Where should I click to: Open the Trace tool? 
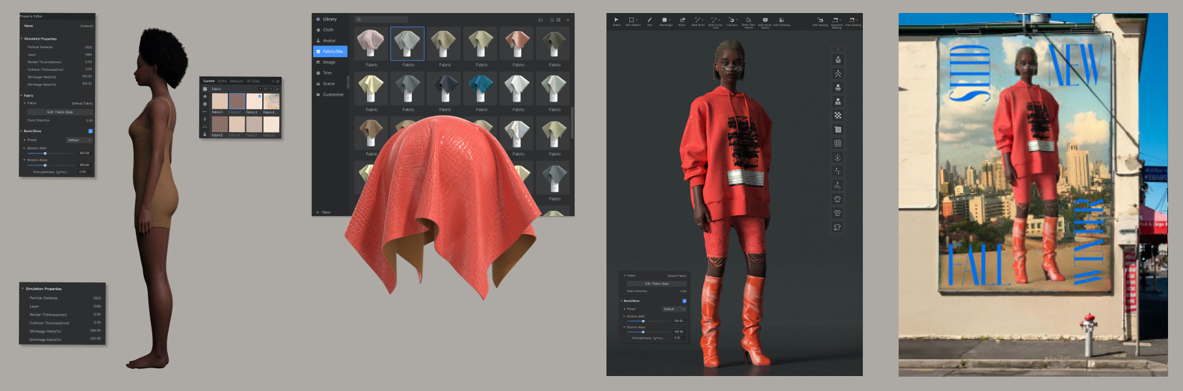(682, 20)
